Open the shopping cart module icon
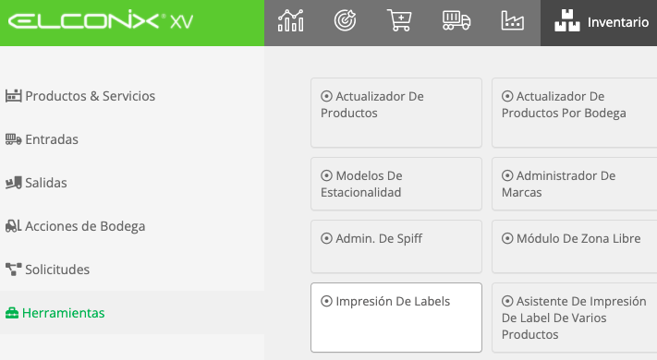Screen dimensions: 657x360 pyautogui.click(x=399, y=21)
